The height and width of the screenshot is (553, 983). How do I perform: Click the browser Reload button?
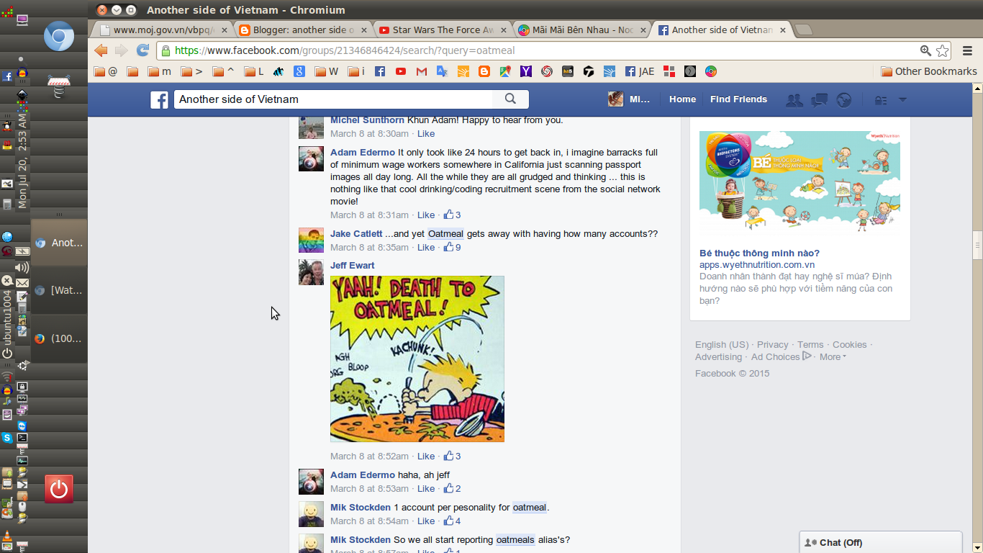tap(143, 50)
